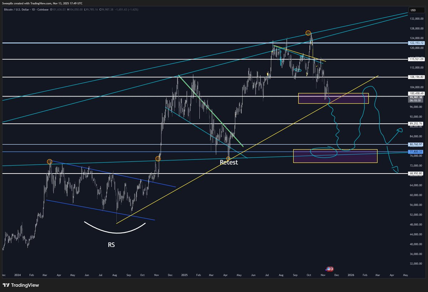428x292 pixels.
Task: Select the orange circle at the March 2024 high
Action: 50,161
